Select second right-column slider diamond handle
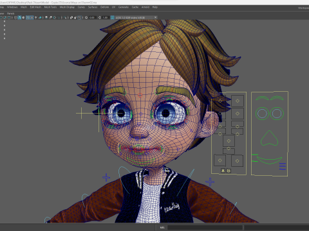Image resolution: width=309 pixels, height=231 pixels. pyautogui.click(x=238, y=114)
